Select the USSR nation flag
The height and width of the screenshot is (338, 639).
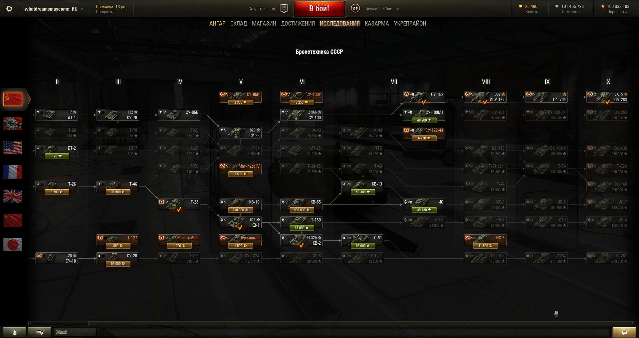click(13, 99)
